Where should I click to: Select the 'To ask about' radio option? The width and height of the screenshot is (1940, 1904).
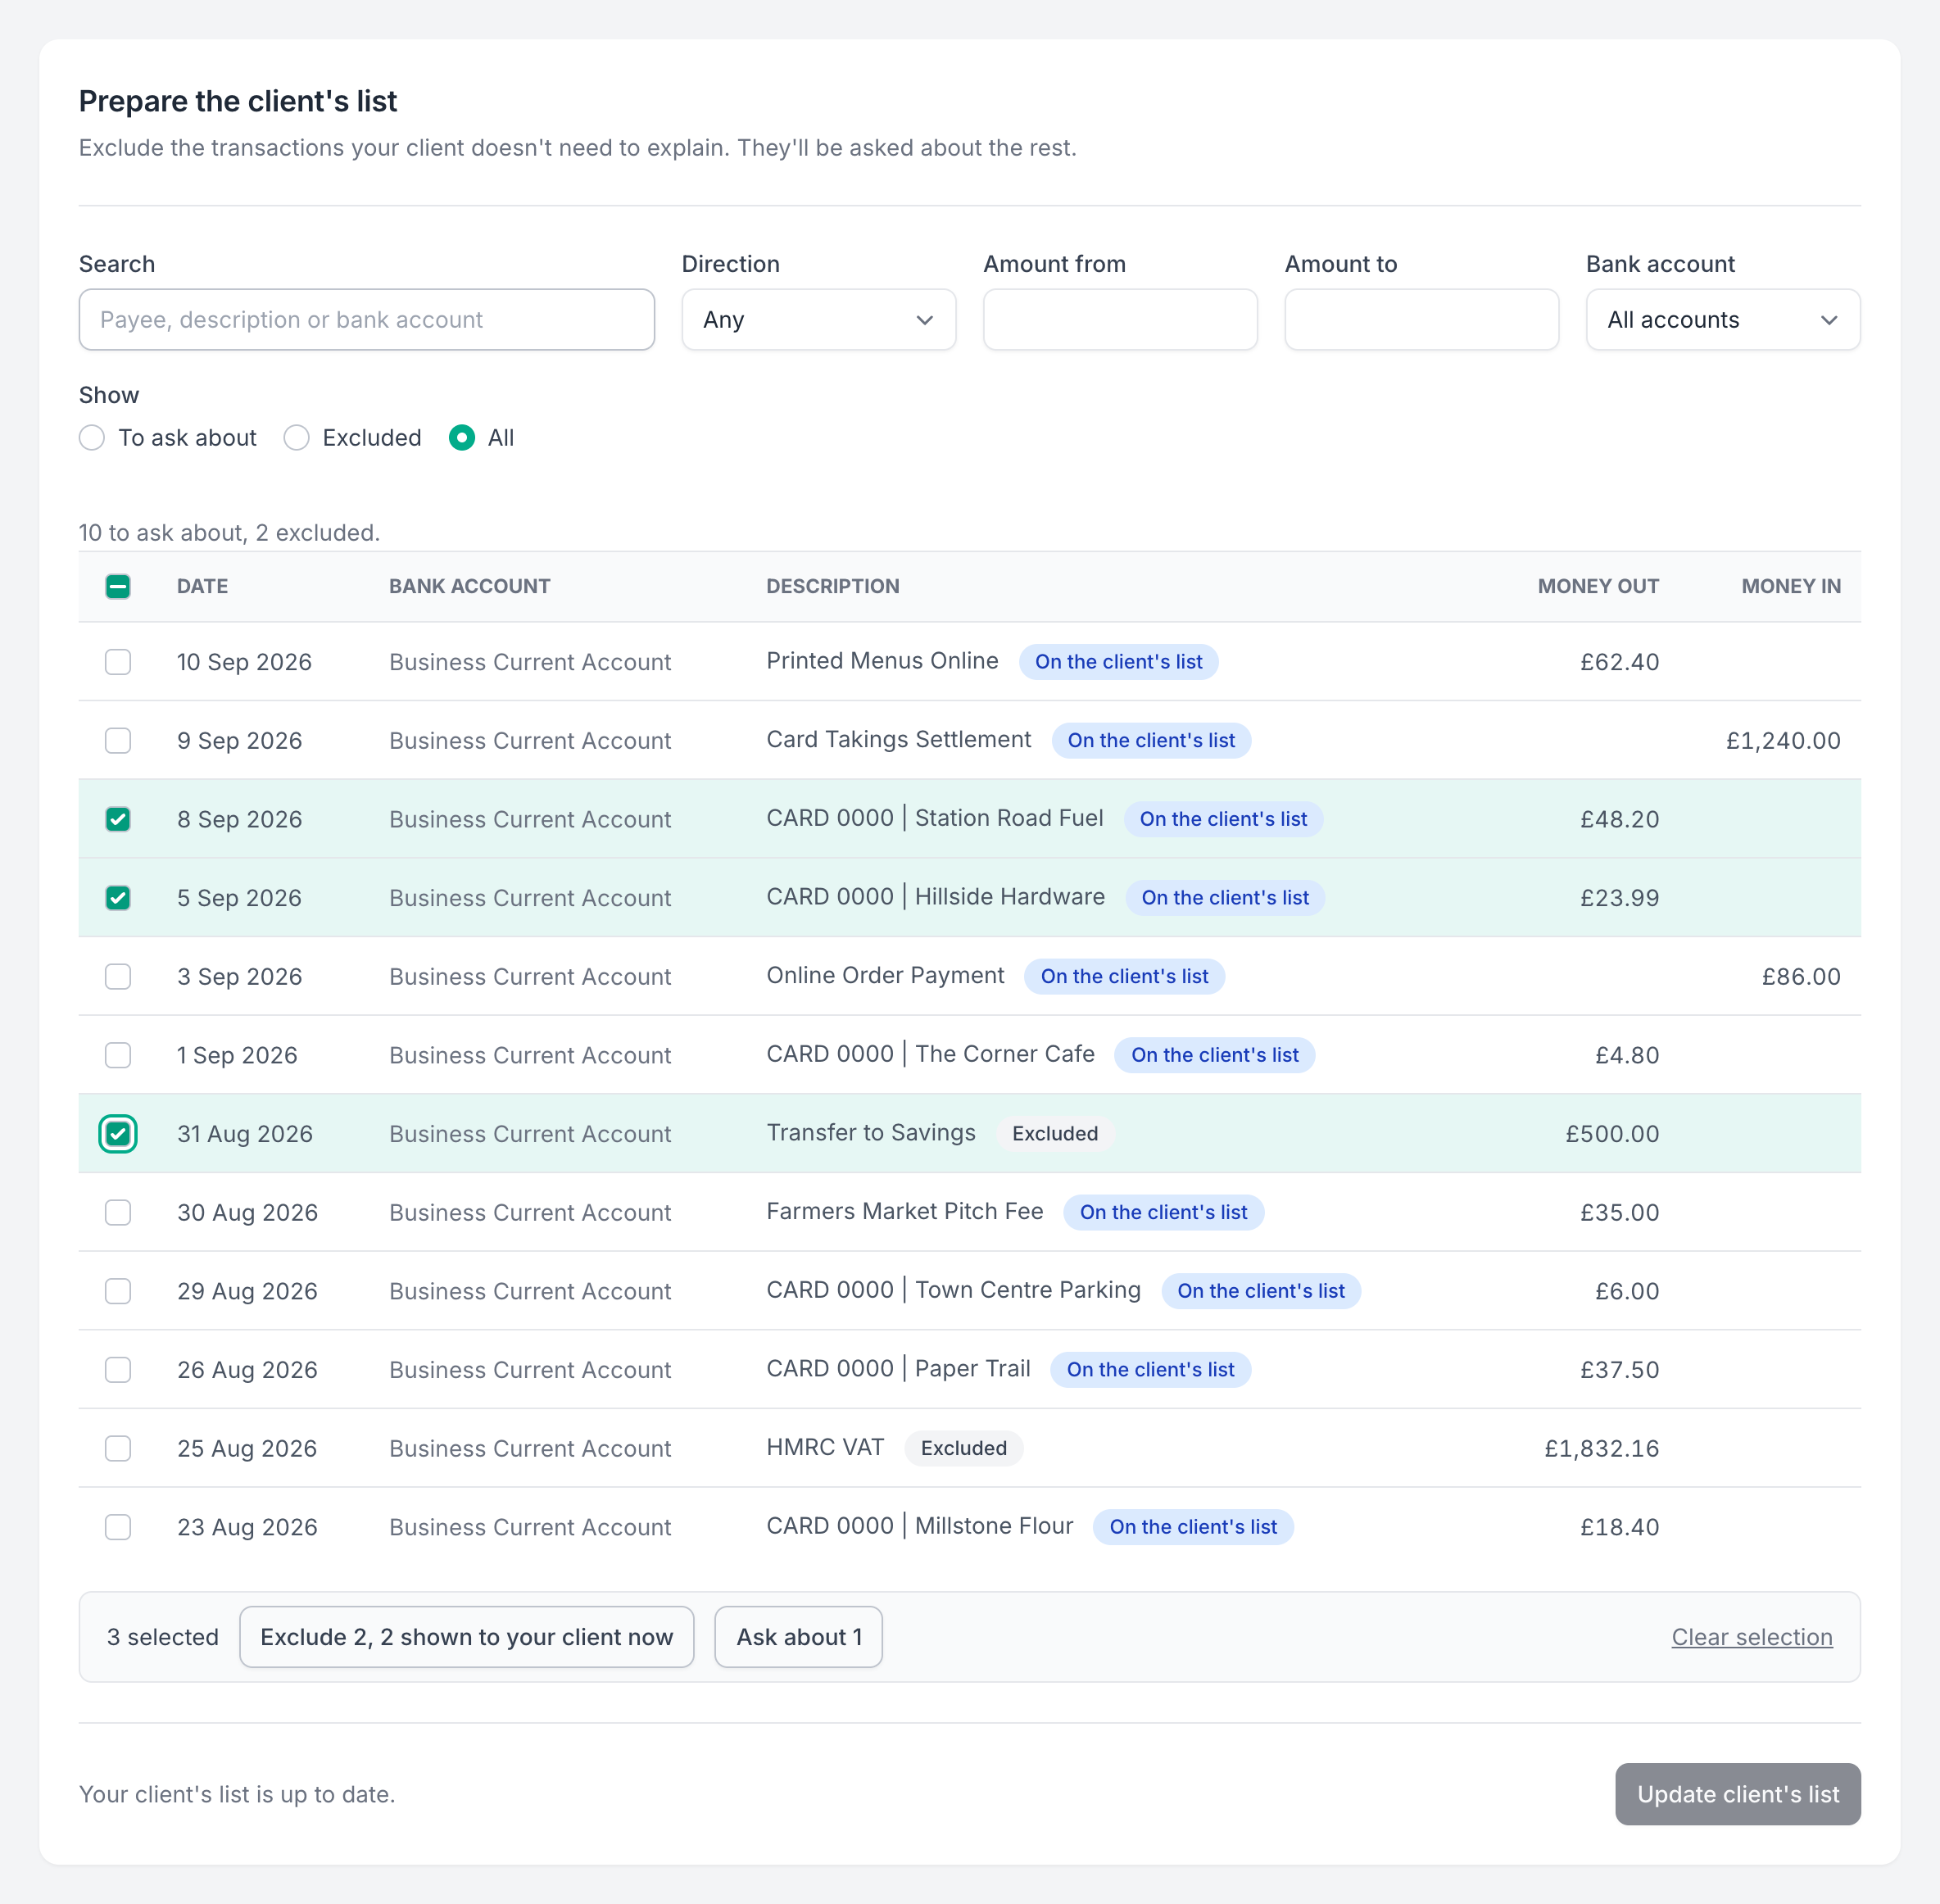tap(92, 438)
